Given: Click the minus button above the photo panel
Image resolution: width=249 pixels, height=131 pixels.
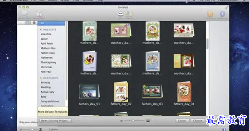Looking at the screenshot, I should 28,23.
